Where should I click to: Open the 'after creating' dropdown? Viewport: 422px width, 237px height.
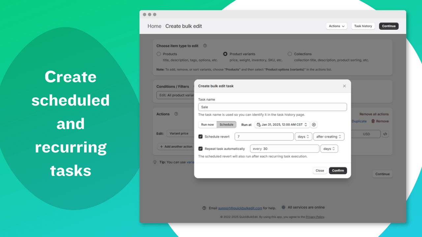tap(329, 136)
